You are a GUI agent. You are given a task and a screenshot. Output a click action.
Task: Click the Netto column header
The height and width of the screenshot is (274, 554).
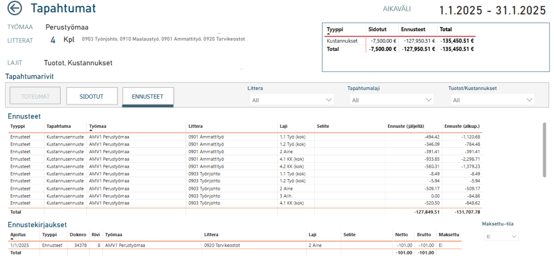click(x=401, y=235)
